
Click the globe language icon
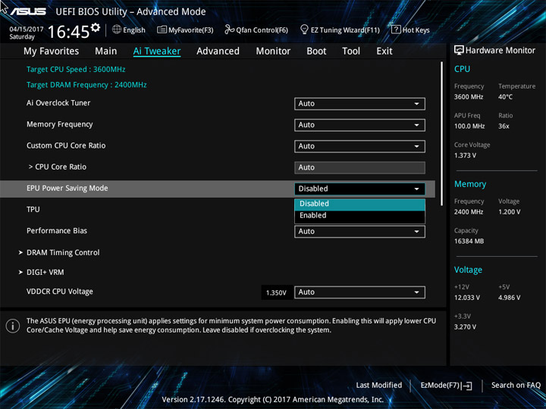coord(117,30)
